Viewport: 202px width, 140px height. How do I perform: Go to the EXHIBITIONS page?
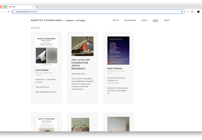pyautogui.click(x=130, y=20)
